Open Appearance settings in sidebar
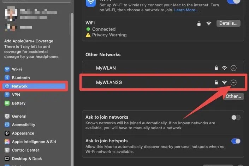The image size is (249, 166). click(23, 133)
